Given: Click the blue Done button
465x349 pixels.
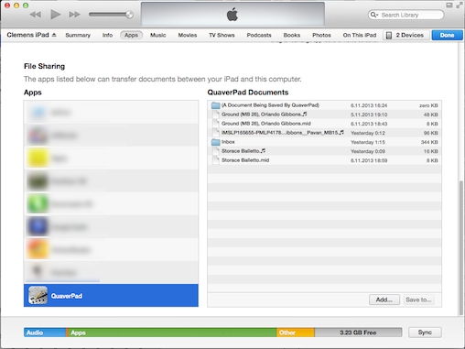Looking at the screenshot, I should (x=447, y=35).
